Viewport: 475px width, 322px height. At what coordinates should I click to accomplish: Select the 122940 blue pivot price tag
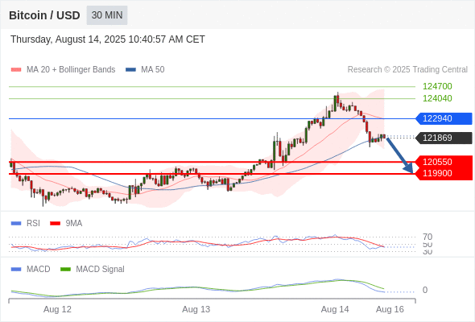(444, 118)
